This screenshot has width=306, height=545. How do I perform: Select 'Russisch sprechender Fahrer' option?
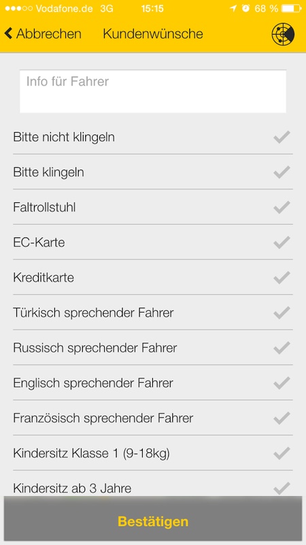(x=152, y=347)
